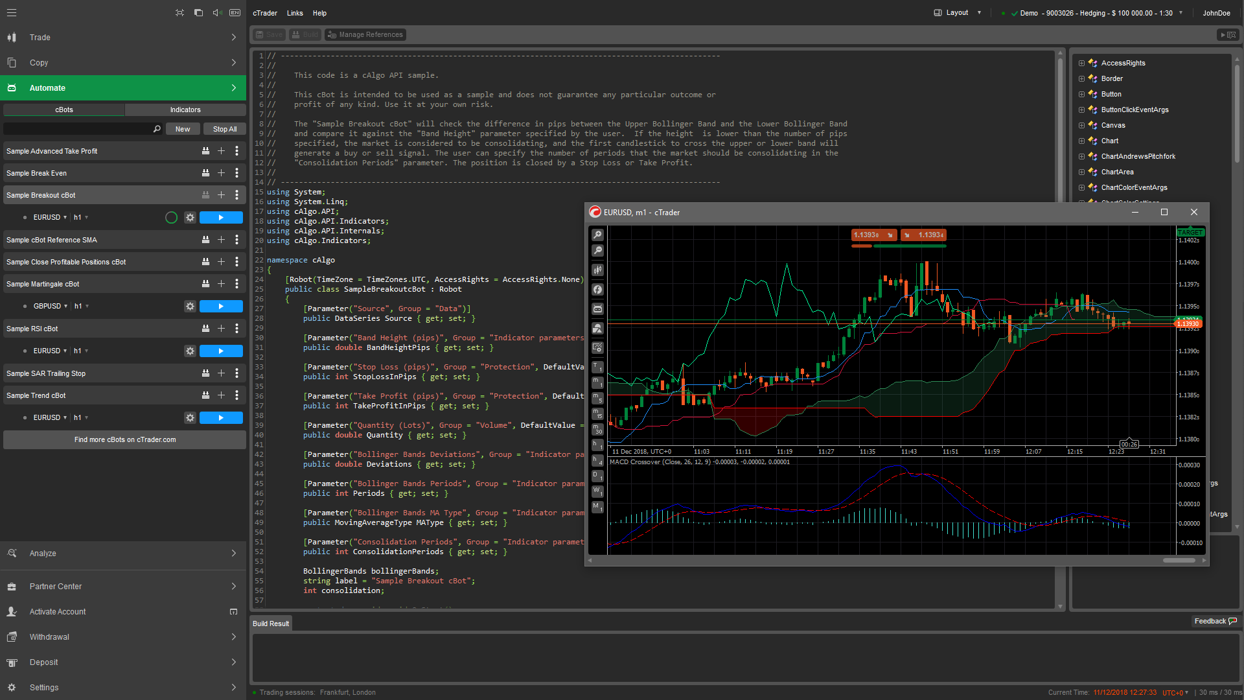Screen dimensions: 1244x700
Task: Click the New cBot button
Action: (x=183, y=129)
